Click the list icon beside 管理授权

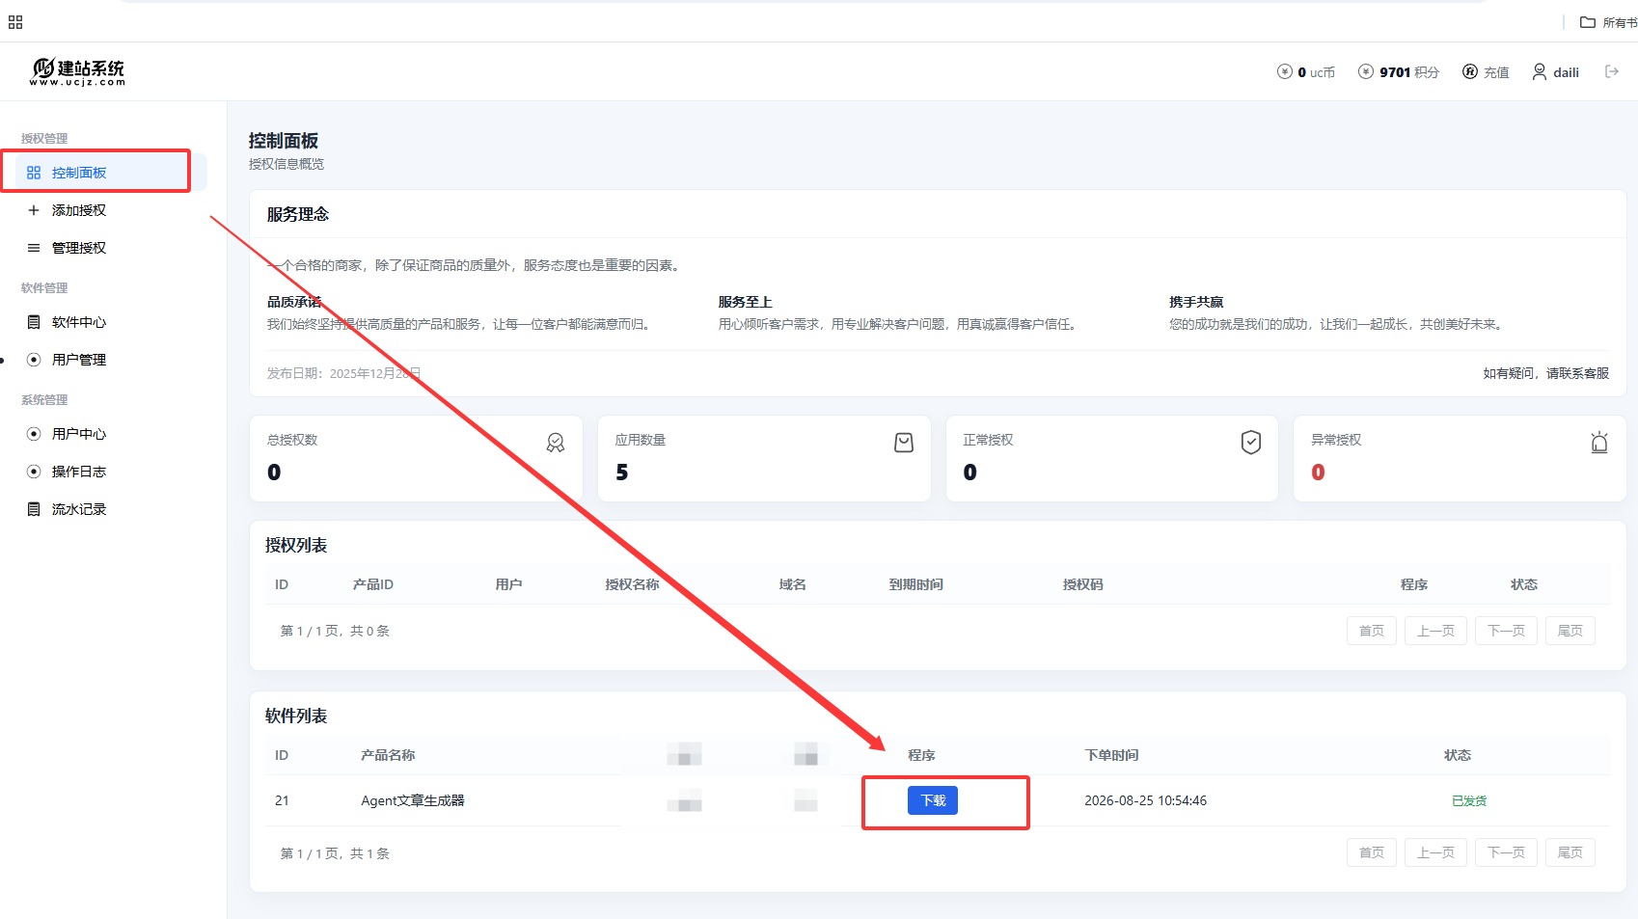34,248
